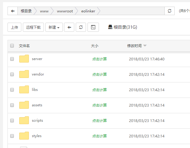The height and width of the screenshot is (148, 190).
Task: Click the refresh button in toolbar
Action: (x=81, y=27)
